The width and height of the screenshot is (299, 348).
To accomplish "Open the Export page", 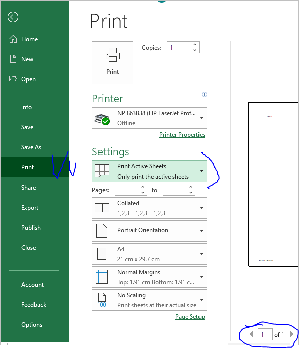I will pos(35,208).
